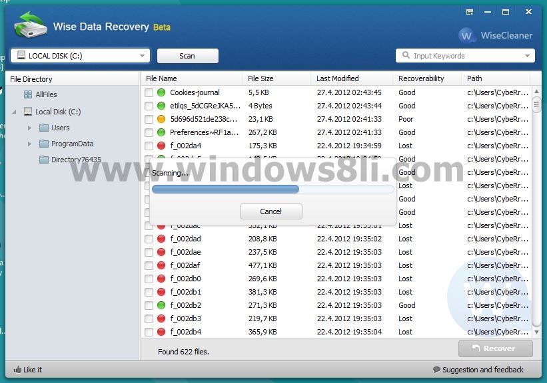Viewport: 547px width, 383px height.
Task: Click the green status dot of Preferences~RF1a
Action: pyautogui.click(x=161, y=132)
